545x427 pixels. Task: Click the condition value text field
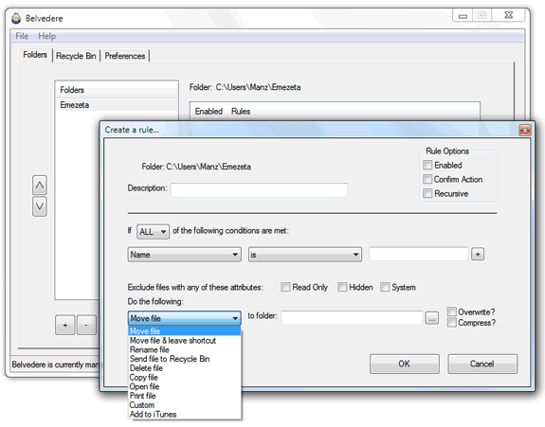click(x=419, y=254)
